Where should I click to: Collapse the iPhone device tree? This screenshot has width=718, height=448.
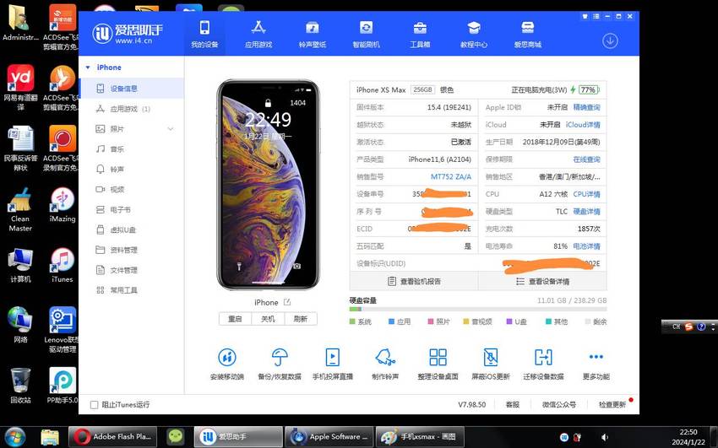coord(88,67)
